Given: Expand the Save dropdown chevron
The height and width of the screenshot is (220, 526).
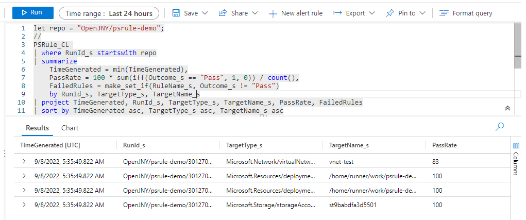Looking at the screenshot, I should click(x=205, y=13).
